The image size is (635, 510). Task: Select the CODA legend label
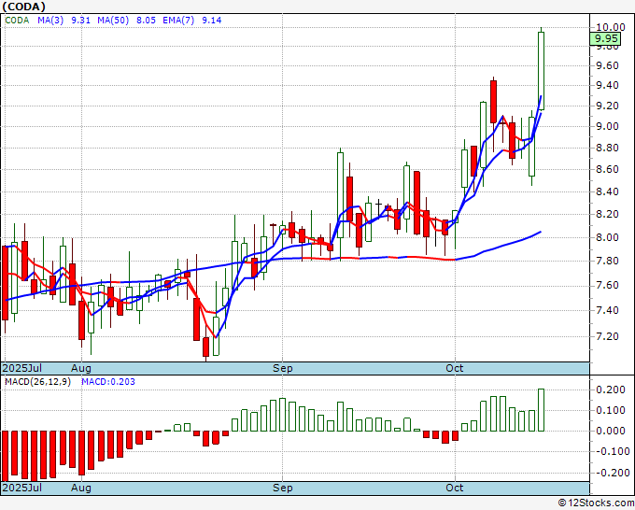[x=17, y=21]
